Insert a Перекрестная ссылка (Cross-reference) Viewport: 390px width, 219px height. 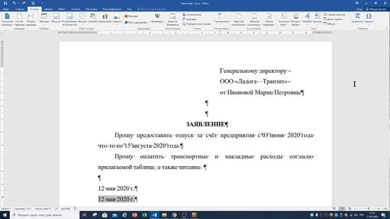(x=196, y=24)
